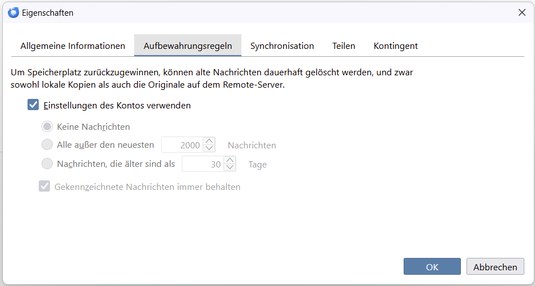Confirm with the OK button
Image resolution: width=535 pixels, height=286 pixels.
tap(432, 266)
